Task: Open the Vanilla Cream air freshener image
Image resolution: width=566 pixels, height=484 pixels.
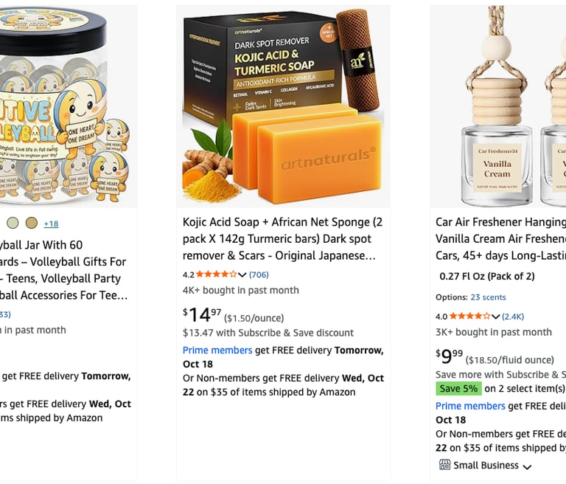Action: click(x=498, y=107)
